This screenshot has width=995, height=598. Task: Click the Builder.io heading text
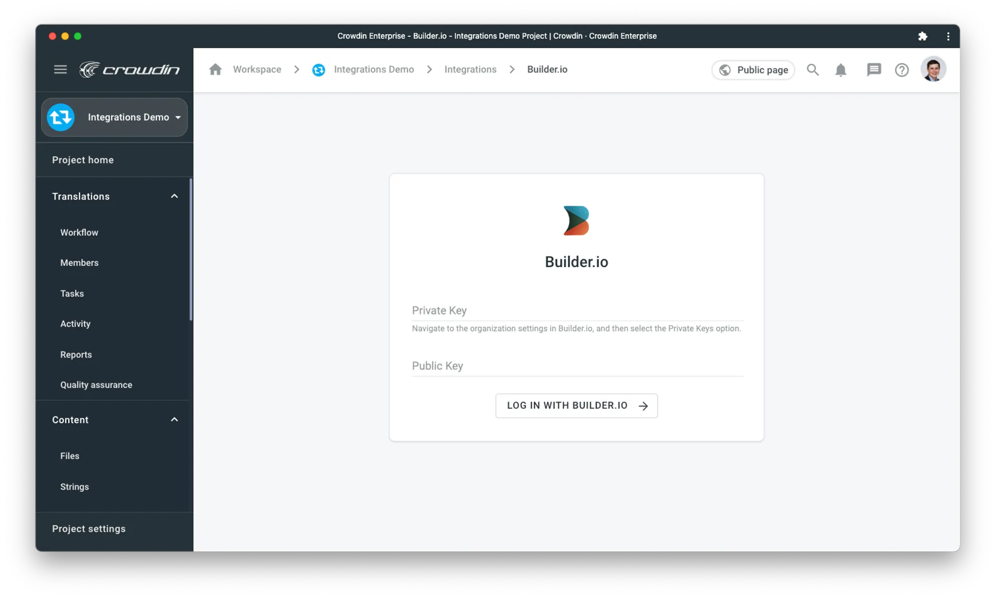click(x=576, y=262)
